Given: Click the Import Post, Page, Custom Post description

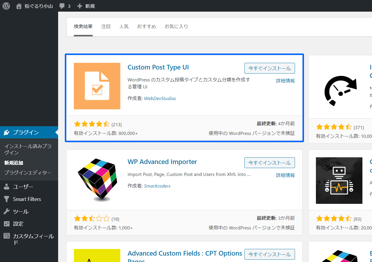Looking at the screenshot, I should click(x=189, y=174).
